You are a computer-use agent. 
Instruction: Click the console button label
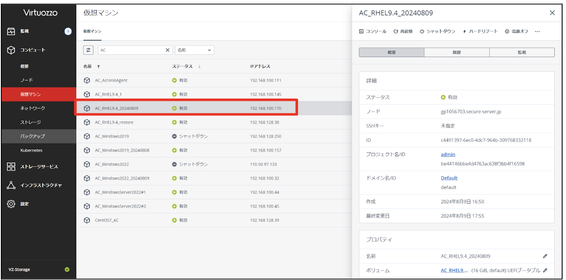[376, 31]
